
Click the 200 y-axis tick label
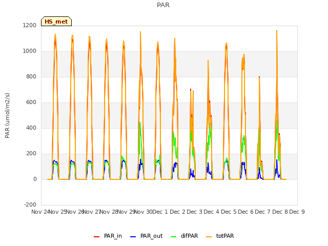31,154
